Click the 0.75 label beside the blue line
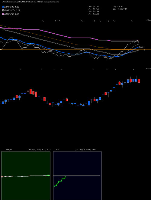The height and width of the screenshot is (200, 151). (x=141, y=47)
